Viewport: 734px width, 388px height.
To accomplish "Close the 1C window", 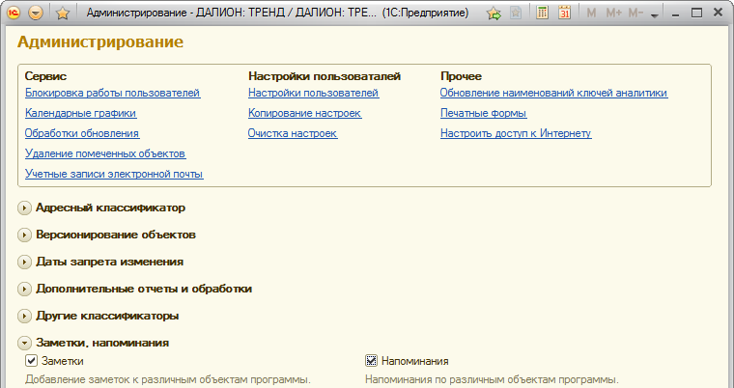I will (718, 13).
